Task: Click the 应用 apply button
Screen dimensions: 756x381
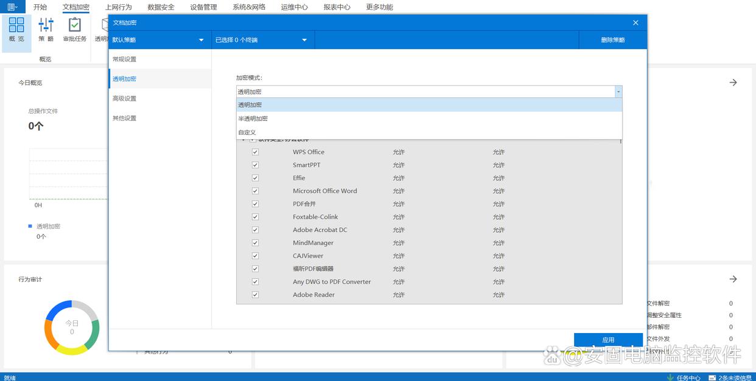Action: [x=608, y=340]
